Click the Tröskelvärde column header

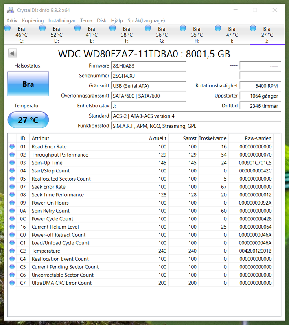pos(213,138)
